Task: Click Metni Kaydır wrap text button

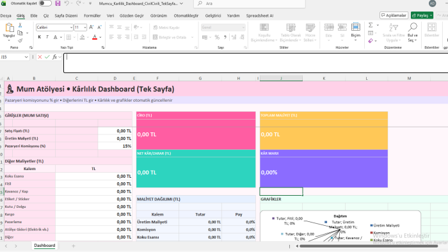Action: pos(166,28)
